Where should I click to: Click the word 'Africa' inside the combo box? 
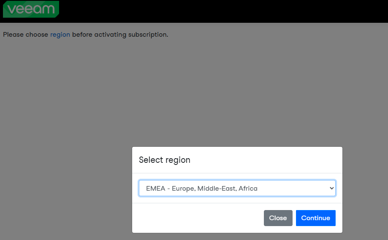[x=248, y=189]
